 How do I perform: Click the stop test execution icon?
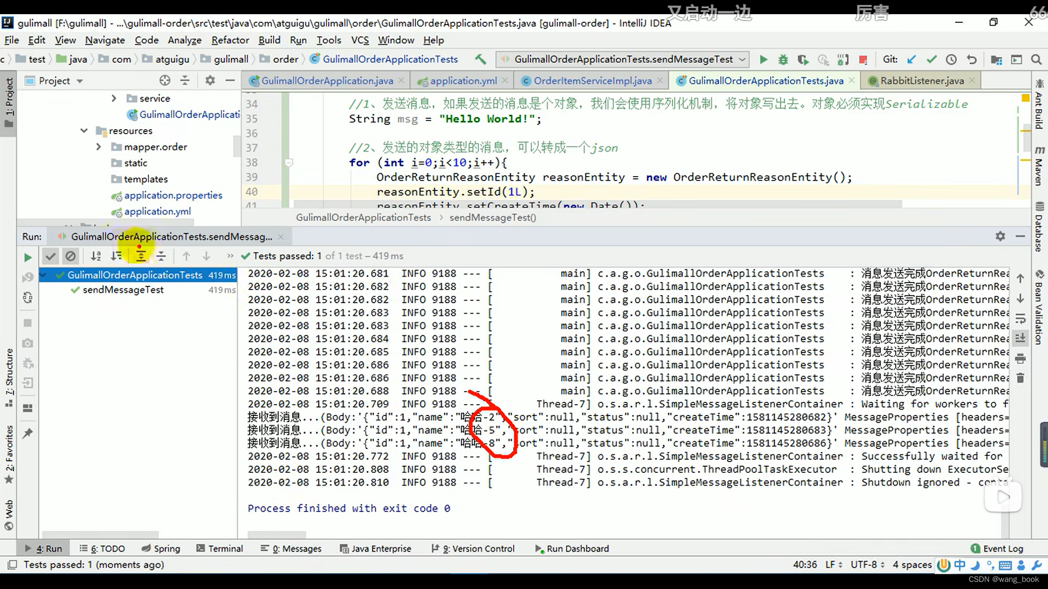pos(27,322)
